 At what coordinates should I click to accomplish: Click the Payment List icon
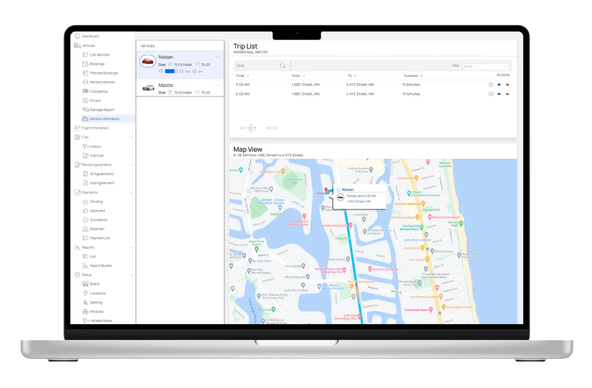click(x=85, y=238)
